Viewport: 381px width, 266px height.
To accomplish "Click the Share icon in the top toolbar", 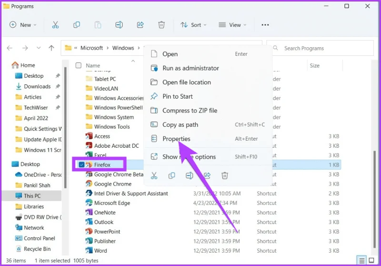I will 140,25.
